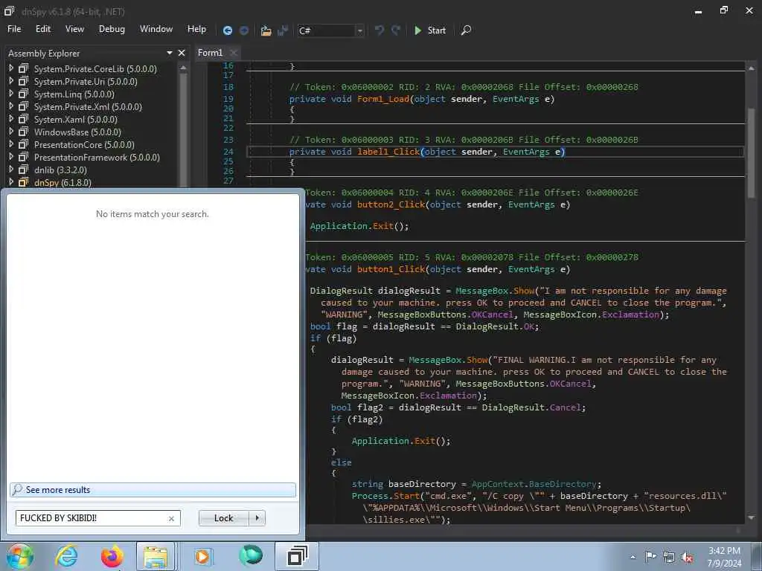Open the View menu
This screenshot has height=571, width=762.
[x=74, y=29]
